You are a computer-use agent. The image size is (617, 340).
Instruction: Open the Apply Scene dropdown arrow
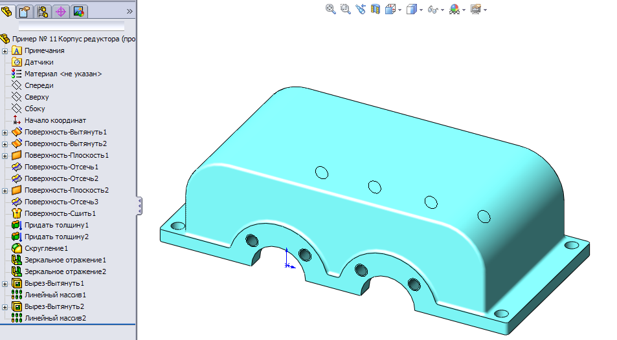(x=485, y=10)
